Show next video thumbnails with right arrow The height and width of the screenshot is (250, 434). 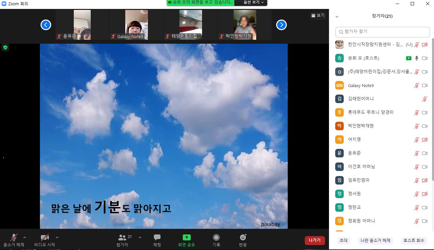point(281,25)
